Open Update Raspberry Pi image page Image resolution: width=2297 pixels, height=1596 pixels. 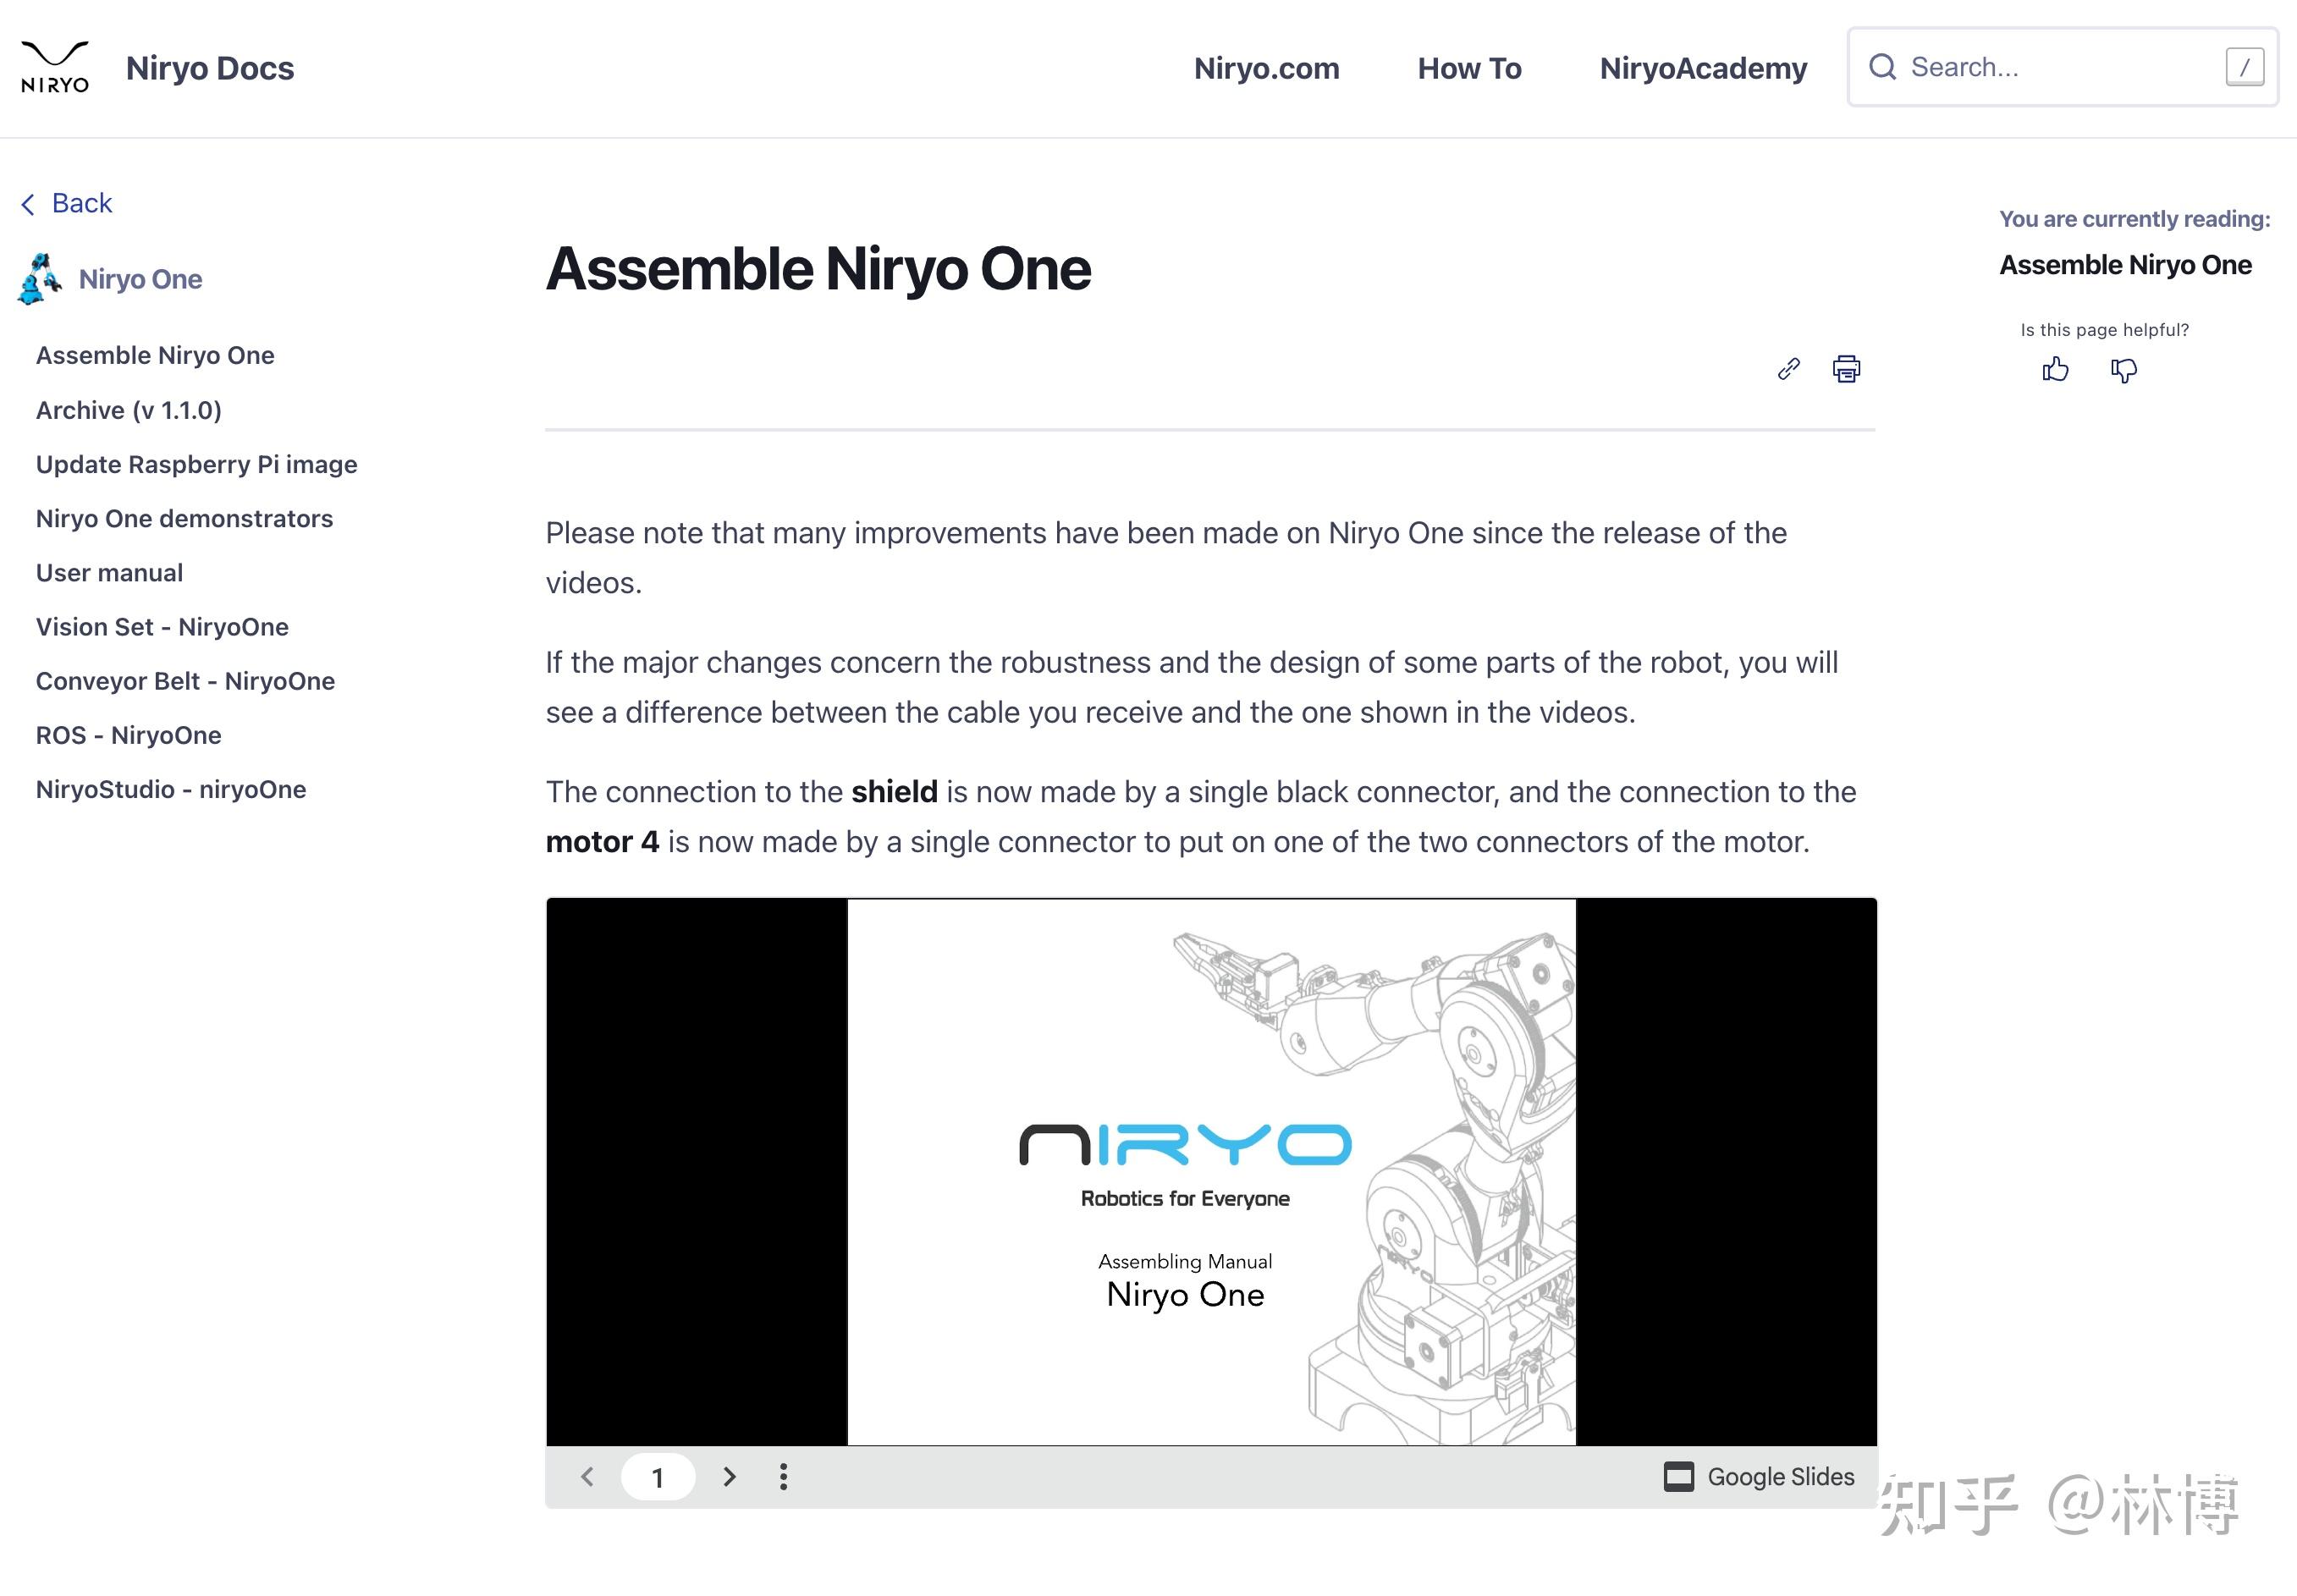click(x=196, y=464)
